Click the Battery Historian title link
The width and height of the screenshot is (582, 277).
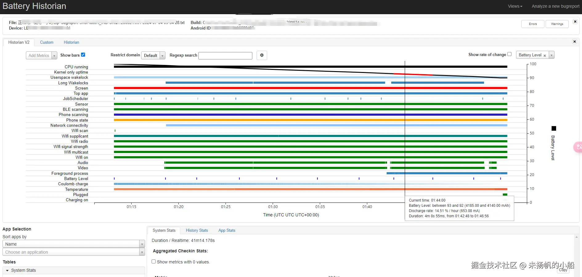pyautogui.click(x=34, y=6)
